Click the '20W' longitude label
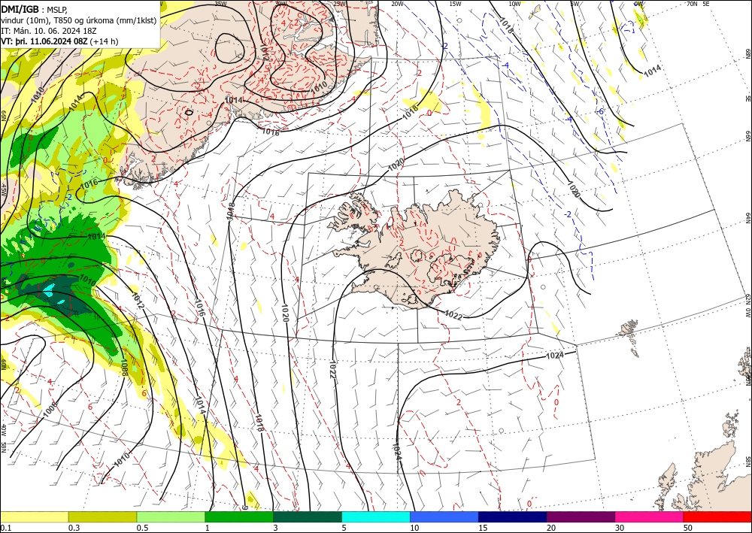Screen dimensions: 752x533 pos(396,4)
